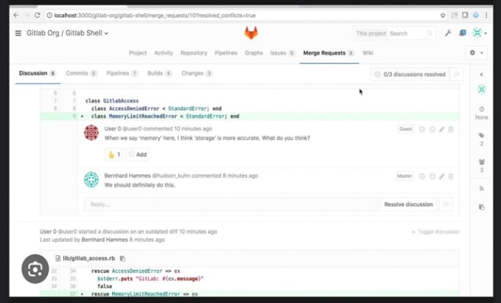Open project settings gear dropdown
Viewport: 501px width, 303px height.
click(477, 53)
